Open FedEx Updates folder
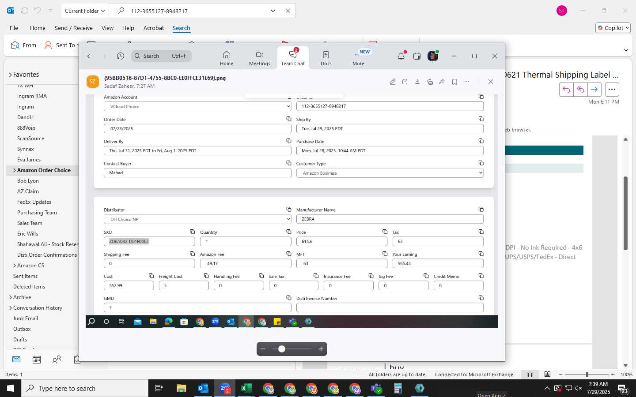The height and width of the screenshot is (397, 636). [x=34, y=202]
